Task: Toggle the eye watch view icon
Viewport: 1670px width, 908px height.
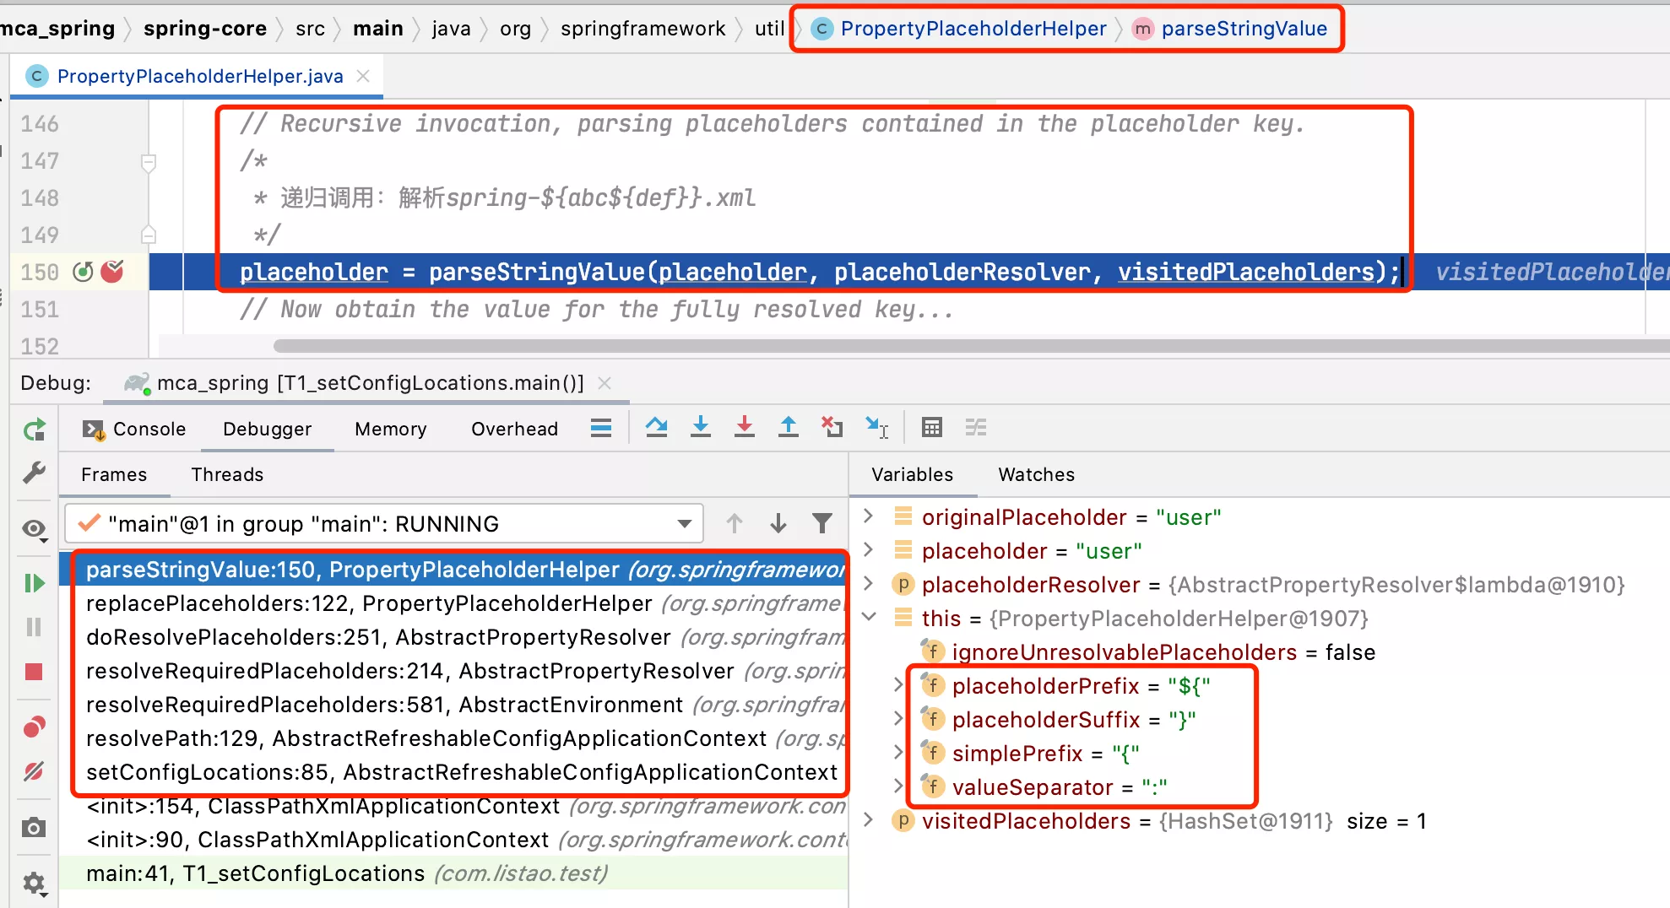Action: 35,529
